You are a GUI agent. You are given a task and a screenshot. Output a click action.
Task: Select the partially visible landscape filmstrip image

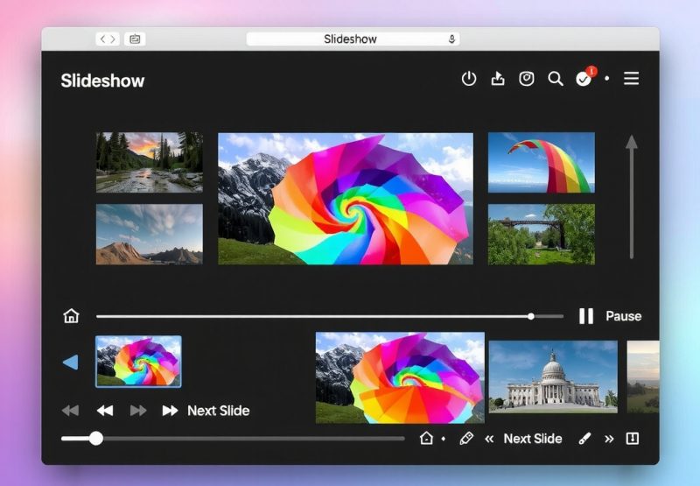click(x=643, y=377)
